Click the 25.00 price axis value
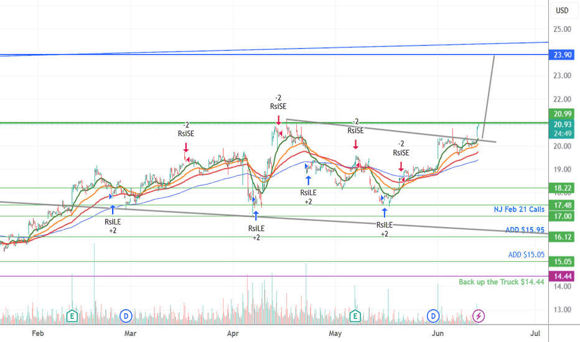580x342 pixels. tap(562, 29)
